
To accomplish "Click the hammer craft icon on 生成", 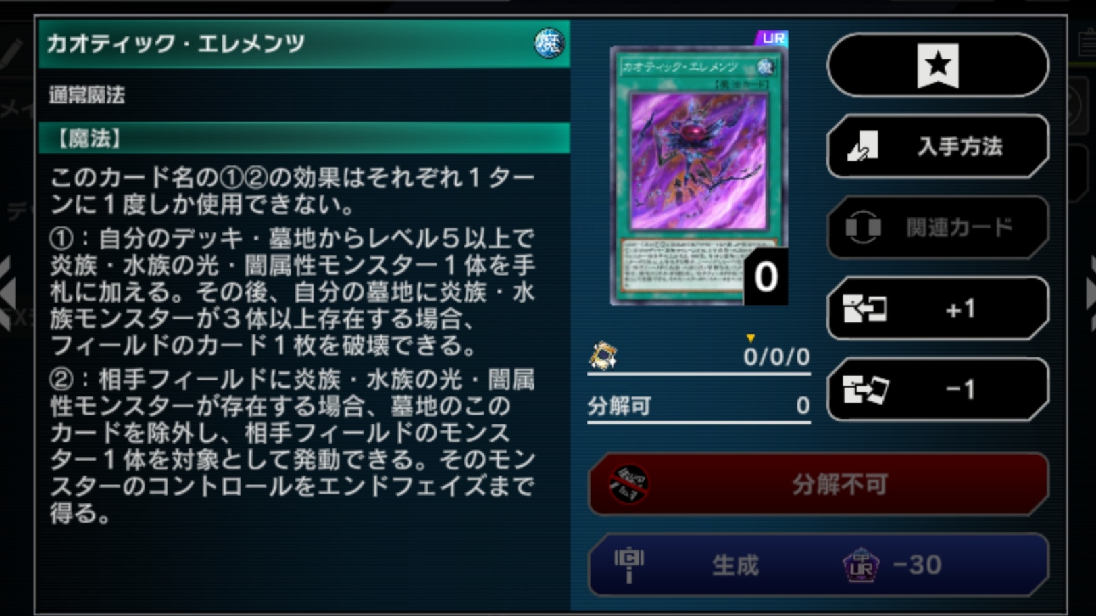I will [x=628, y=565].
